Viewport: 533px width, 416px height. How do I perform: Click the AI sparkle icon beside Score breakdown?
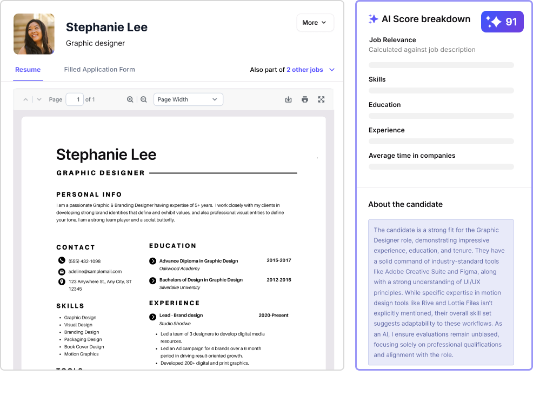click(x=373, y=19)
